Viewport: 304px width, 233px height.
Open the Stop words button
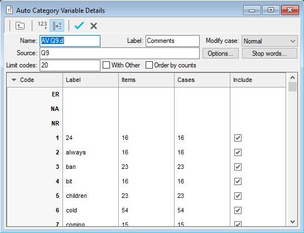(x=269, y=54)
